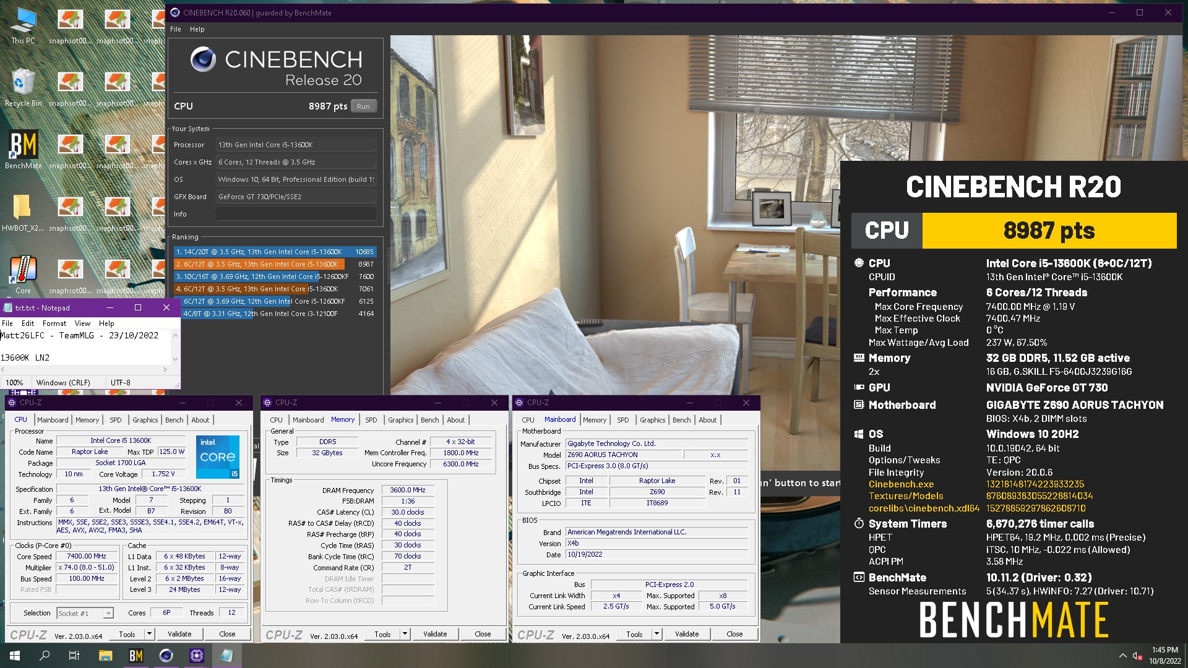Click the Cores x GHz field in Cinebench
Screen dimensions: 1188x668
point(296,162)
